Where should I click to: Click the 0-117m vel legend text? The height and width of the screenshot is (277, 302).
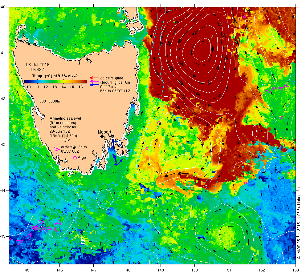(110, 87)
